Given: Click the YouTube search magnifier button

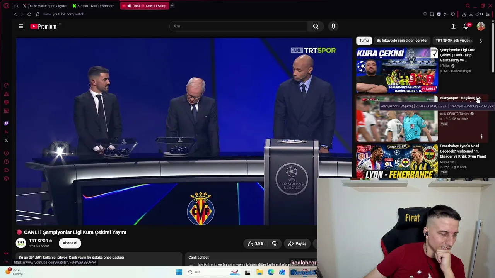Looking at the screenshot, I should (x=316, y=26).
